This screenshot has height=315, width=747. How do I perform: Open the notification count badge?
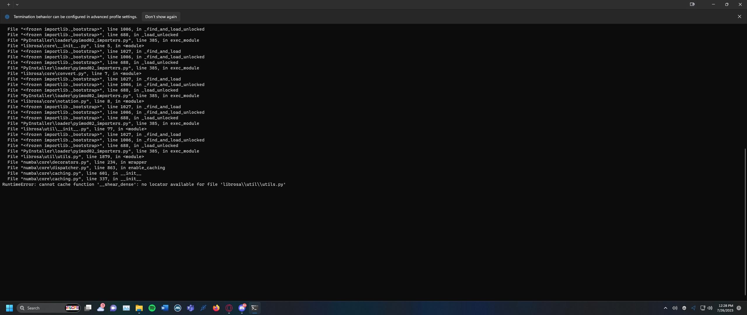click(x=739, y=308)
